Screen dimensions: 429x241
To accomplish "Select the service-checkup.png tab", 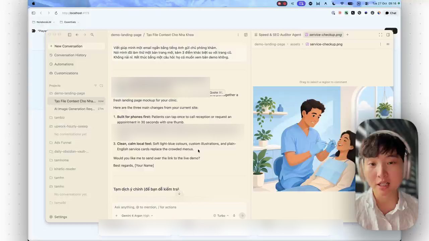I will tap(323, 35).
